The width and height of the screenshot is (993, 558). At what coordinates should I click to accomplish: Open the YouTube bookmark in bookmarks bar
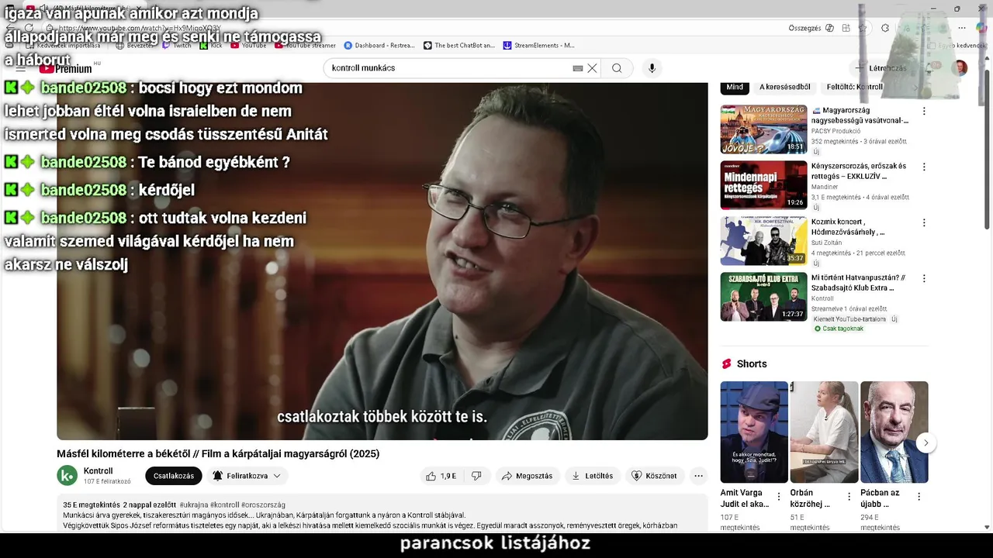[x=248, y=46]
